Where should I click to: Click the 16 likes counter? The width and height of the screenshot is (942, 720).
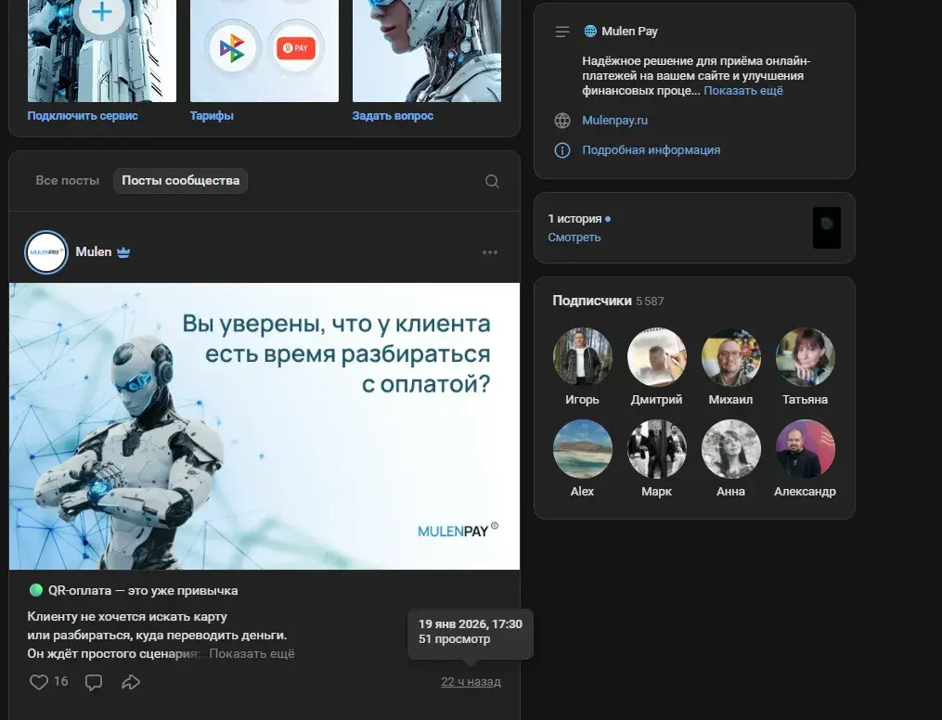click(x=60, y=682)
